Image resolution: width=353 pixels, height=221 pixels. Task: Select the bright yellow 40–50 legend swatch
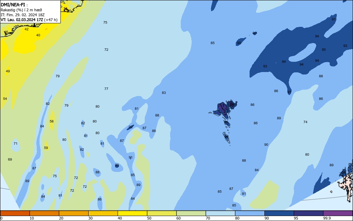pyautogui.click(x=132, y=213)
